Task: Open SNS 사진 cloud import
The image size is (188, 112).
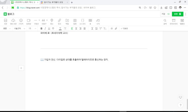Action: coord(13,22)
